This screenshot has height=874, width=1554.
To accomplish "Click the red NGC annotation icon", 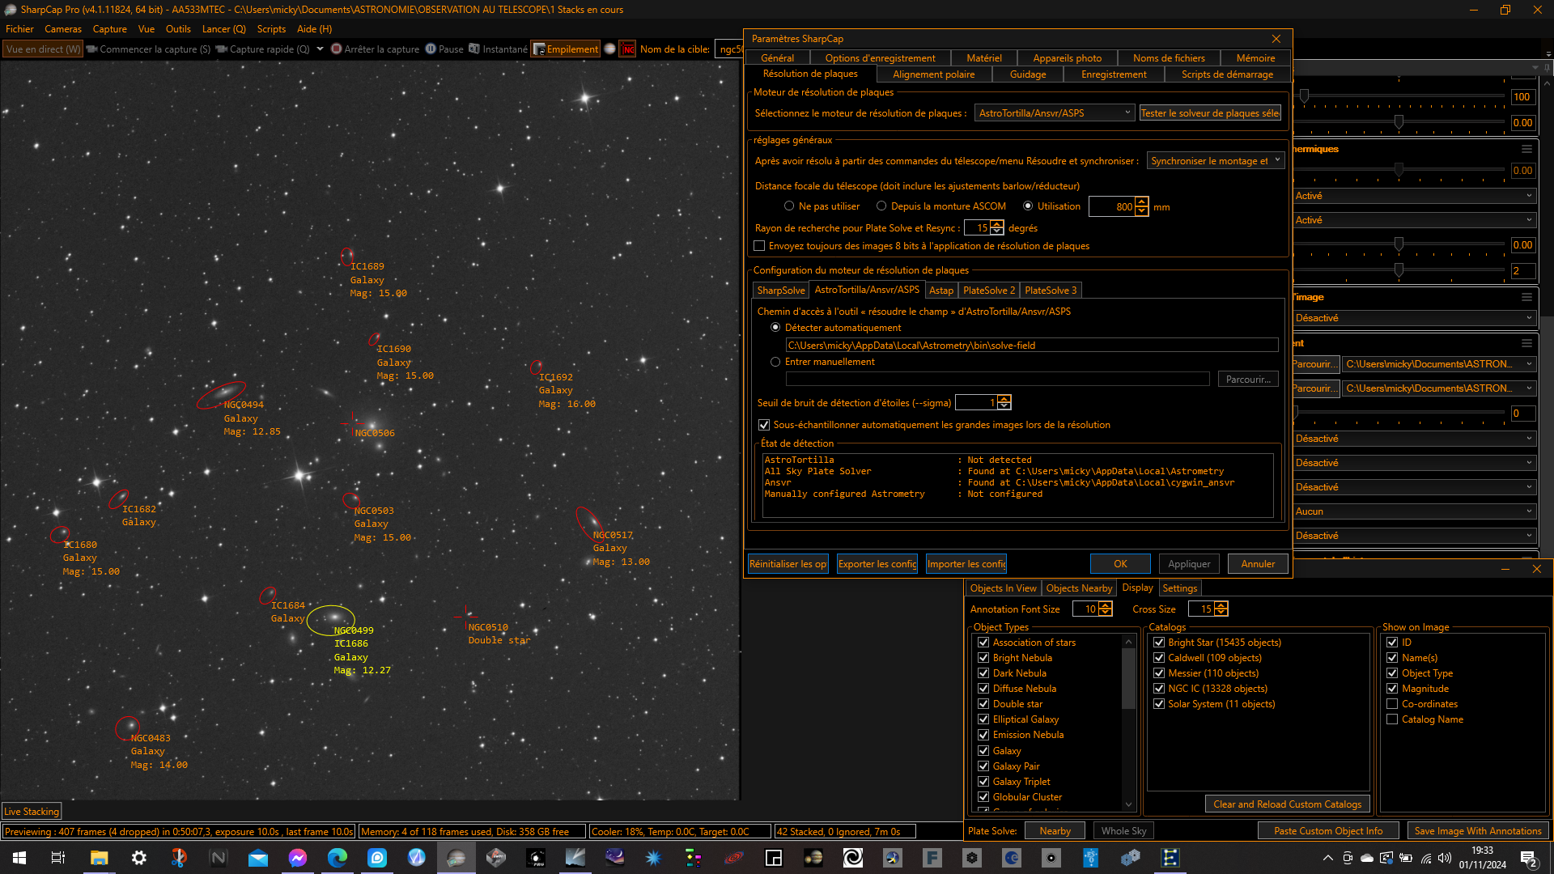I will tap(628, 49).
